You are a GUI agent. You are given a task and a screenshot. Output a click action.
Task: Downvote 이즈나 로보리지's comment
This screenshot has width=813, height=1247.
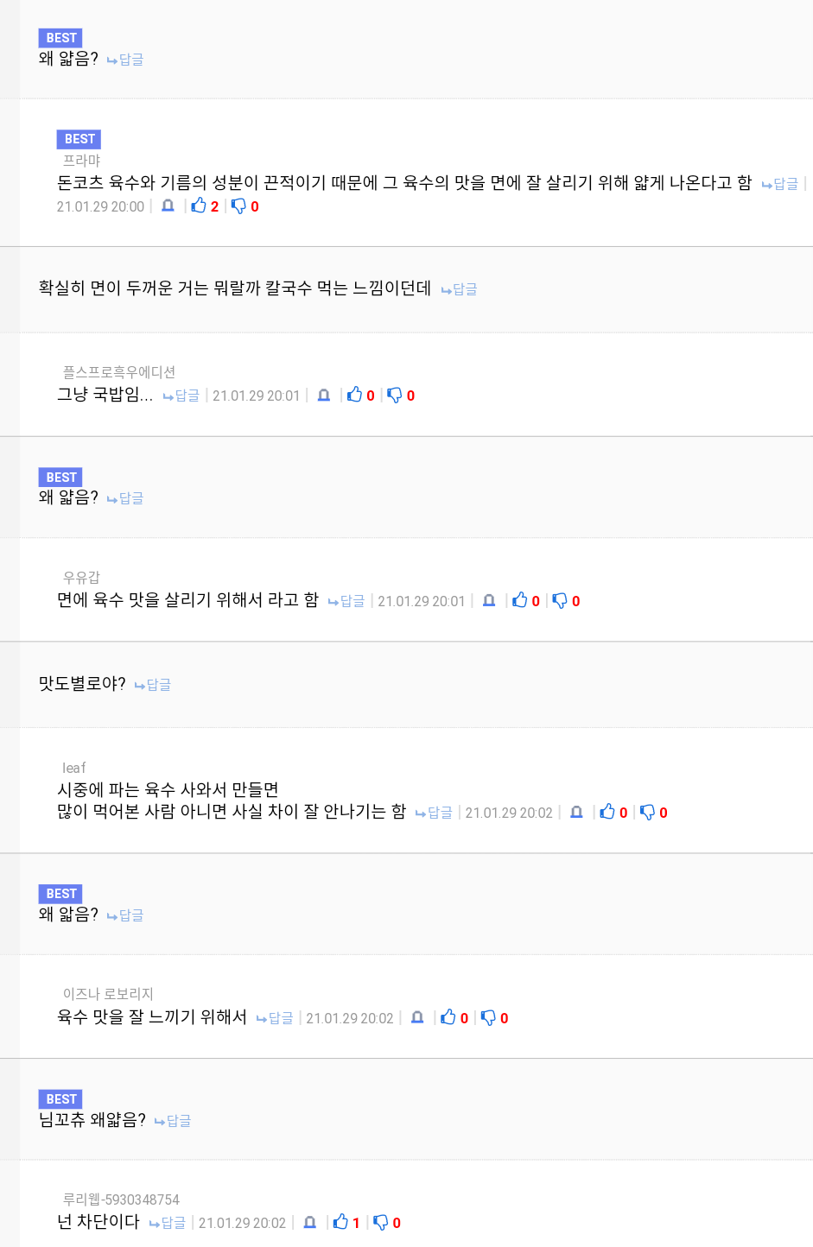pyautogui.click(x=489, y=1017)
